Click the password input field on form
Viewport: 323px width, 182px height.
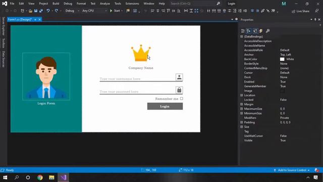137,92
